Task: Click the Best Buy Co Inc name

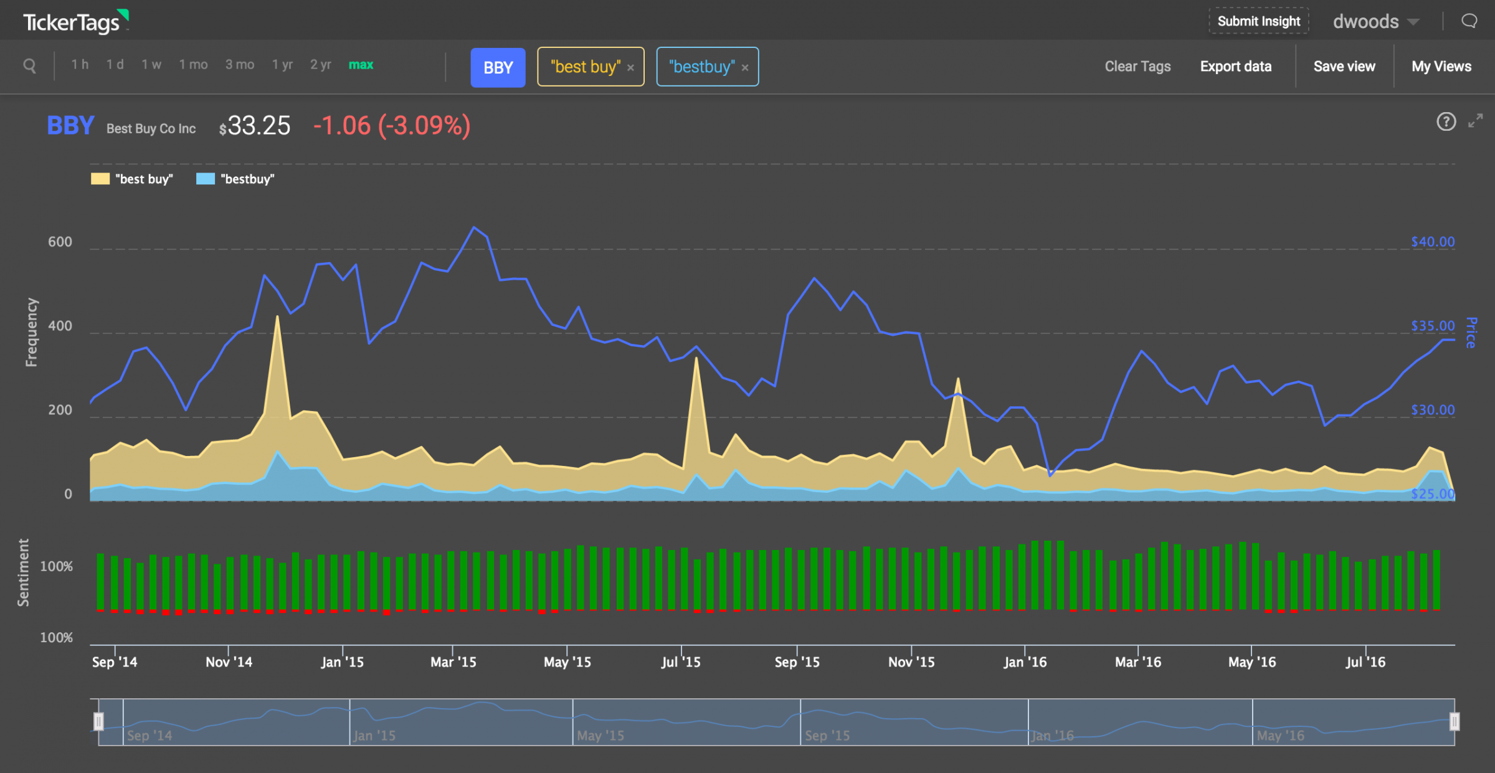Action: pos(151,128)
